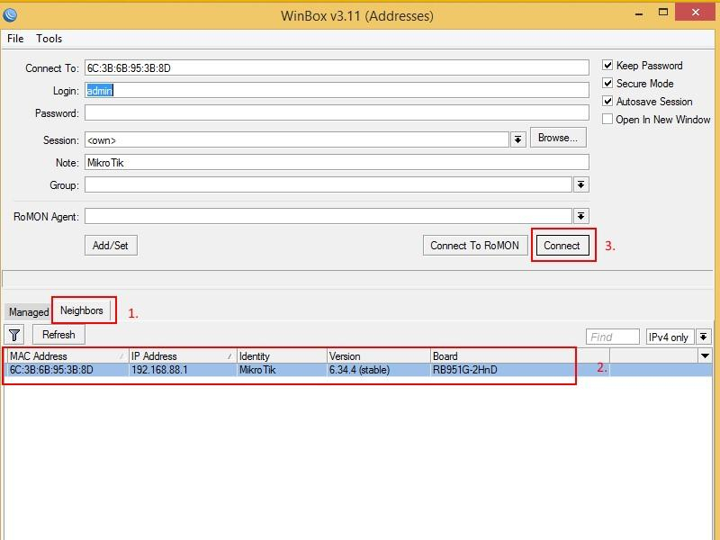Refresh the neighbors list
720x540 pixels.
[58, 335]
